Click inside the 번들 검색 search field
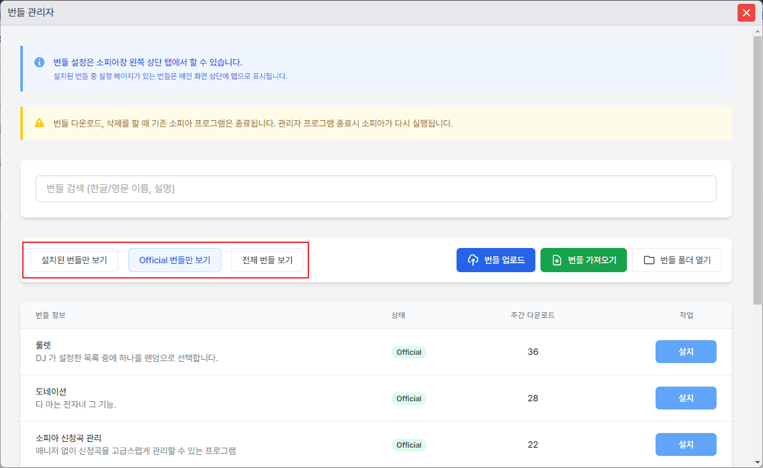The height and width of the screenshot is (468, 763). click(375, 188)
